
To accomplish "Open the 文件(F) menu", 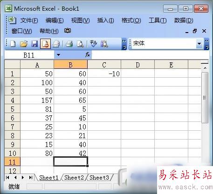I will tap(29, 20).
